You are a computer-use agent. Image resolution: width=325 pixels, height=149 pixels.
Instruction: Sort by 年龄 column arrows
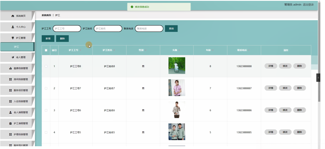pos(213,50)
